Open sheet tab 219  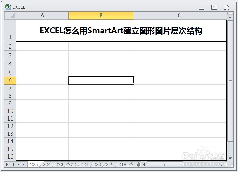click(110, 164)
